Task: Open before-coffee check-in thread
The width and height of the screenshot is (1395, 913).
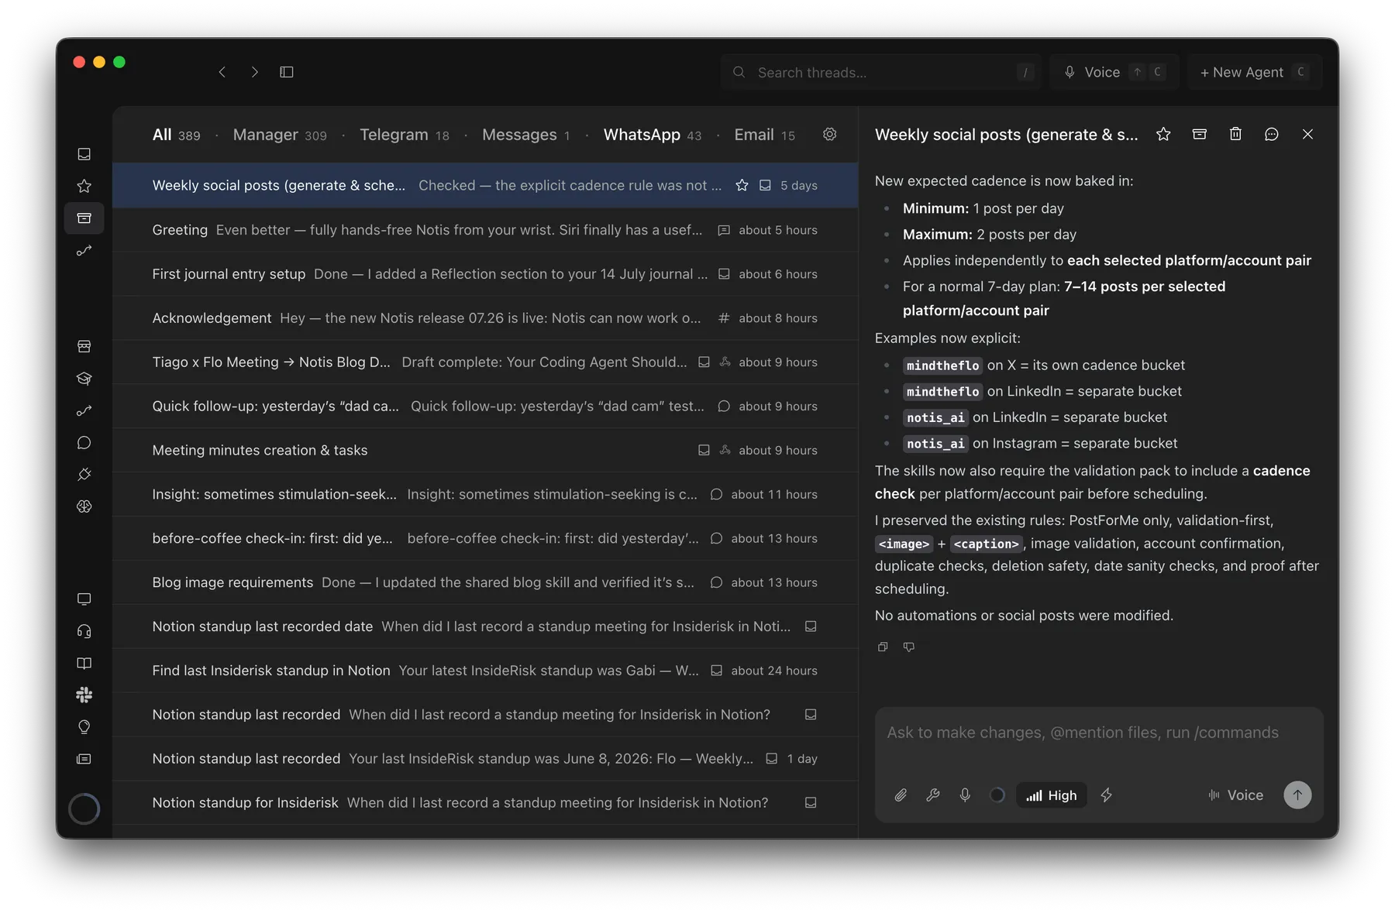Action: coord(485,538)
